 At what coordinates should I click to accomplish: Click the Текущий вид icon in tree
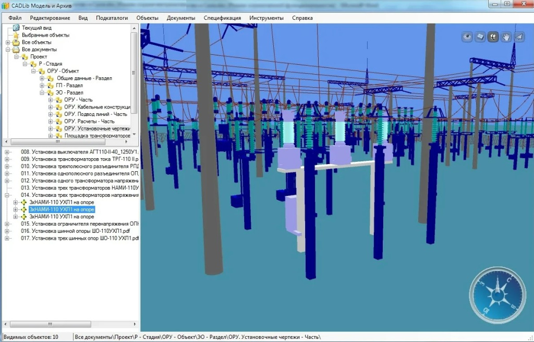coord(16,28)
